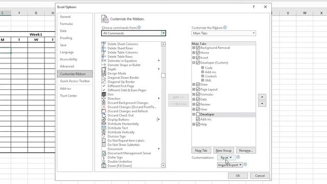Click the Discard Check Out icon
Image resolution: width=327 pixels, height=184 pixels.
[104, 116]
